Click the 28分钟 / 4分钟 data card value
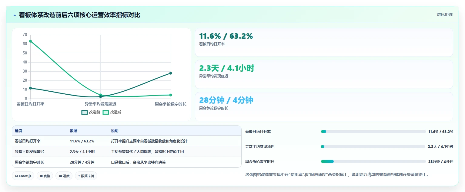465x192 pixels. click(x=226, y=100)
